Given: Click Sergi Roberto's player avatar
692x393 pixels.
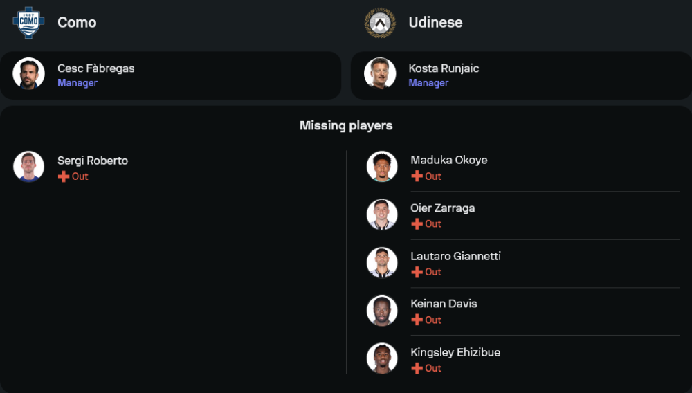Looking at the screenshot, I should [28, 167].
